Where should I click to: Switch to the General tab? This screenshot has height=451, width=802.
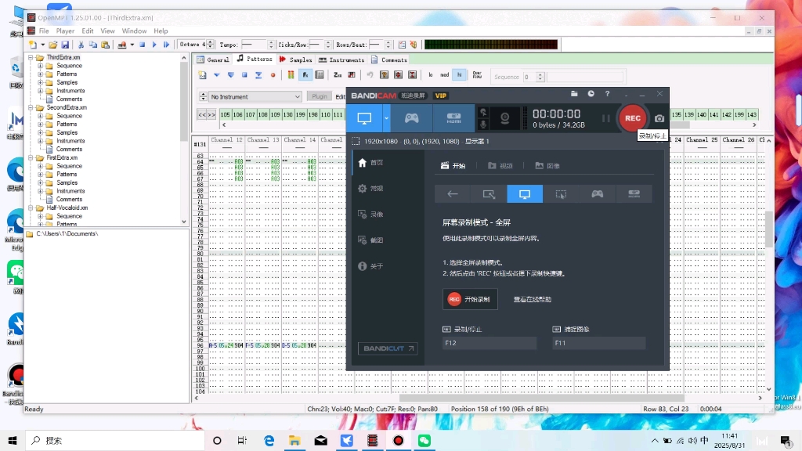point(213,60)
